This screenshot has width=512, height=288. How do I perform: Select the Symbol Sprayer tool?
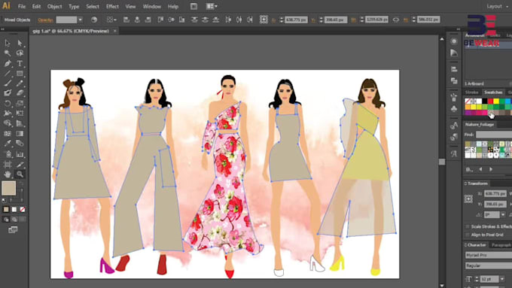tap(8, 154)
